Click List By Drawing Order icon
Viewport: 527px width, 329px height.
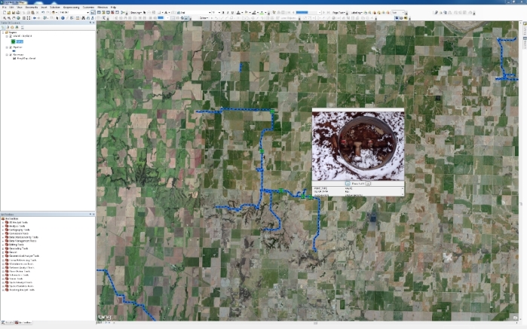pos(3,27)
